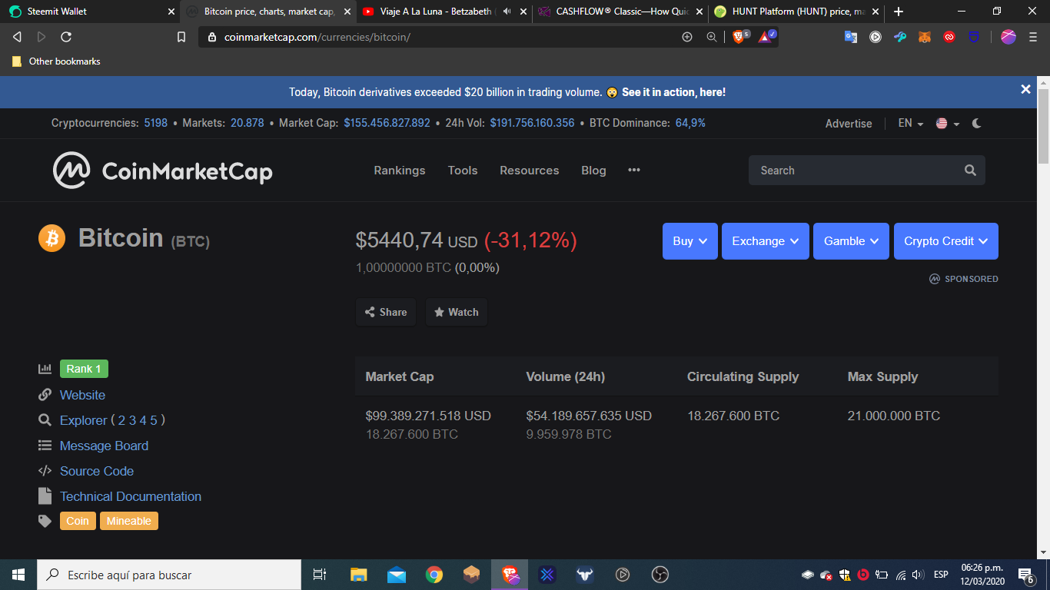Click the Brave Shields lion icon
The image size is (1050, 590).
[x=739, y=36]
